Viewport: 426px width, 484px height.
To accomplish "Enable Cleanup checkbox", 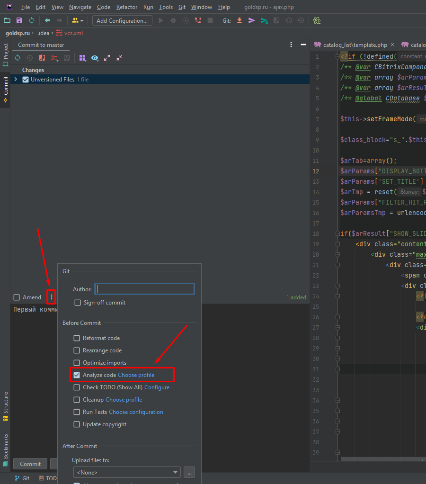I will (x=77, y=400).
